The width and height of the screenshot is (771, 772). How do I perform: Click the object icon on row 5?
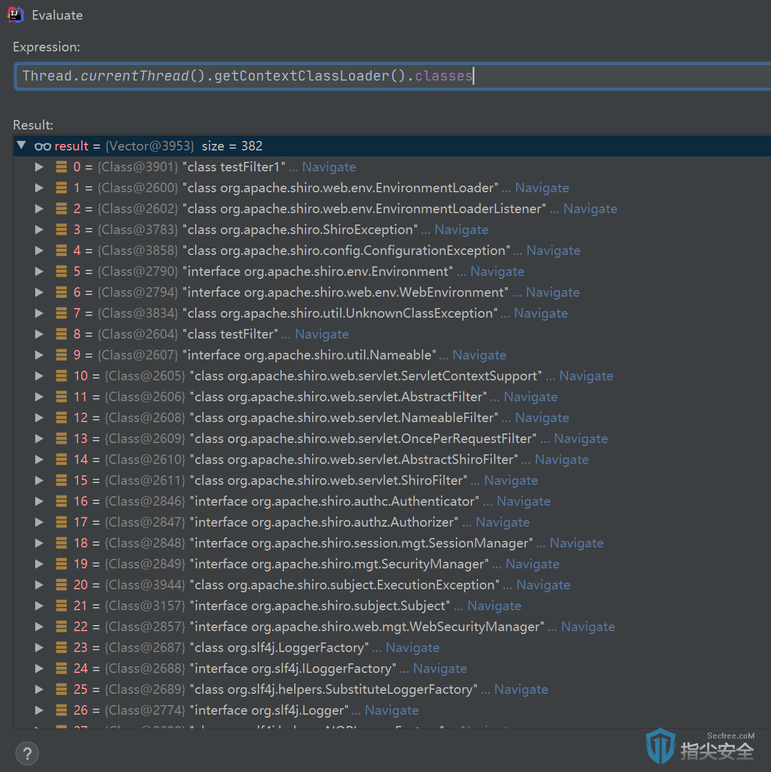(x=61, y=272)
